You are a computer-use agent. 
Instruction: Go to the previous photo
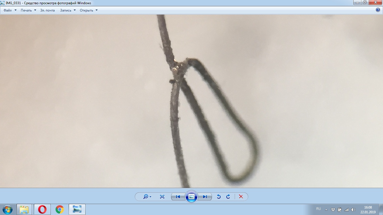(178, 197)
